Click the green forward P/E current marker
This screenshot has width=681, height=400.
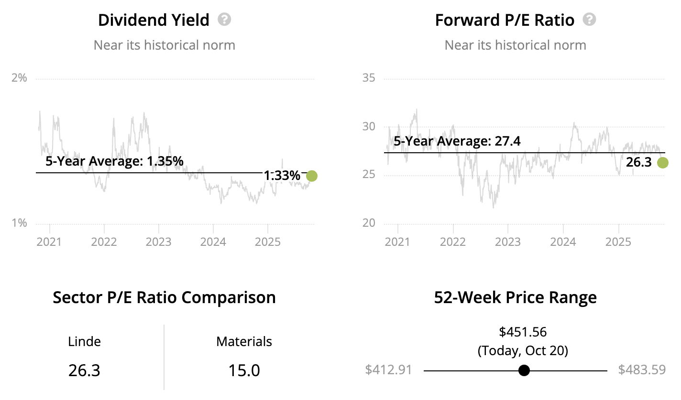(663, 163)
